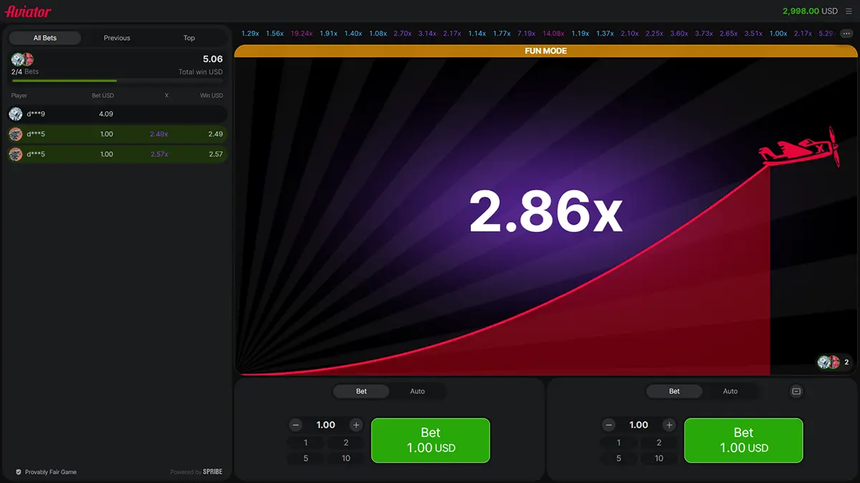Choose quick amount 5 in second panel
This screenshot has width=860, height=483.
coord(619,458)
